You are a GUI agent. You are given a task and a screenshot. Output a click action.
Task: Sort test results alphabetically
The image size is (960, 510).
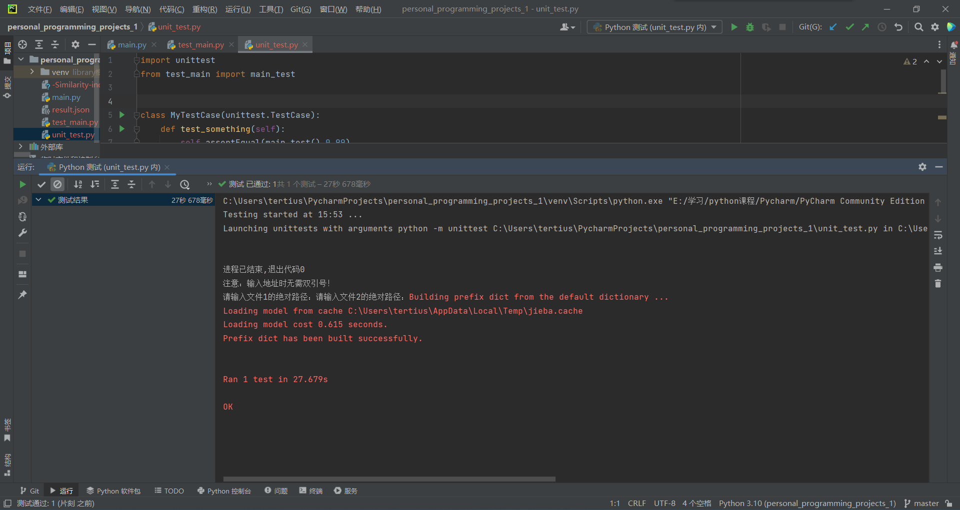pyautogui.click(x=78, y=184)
